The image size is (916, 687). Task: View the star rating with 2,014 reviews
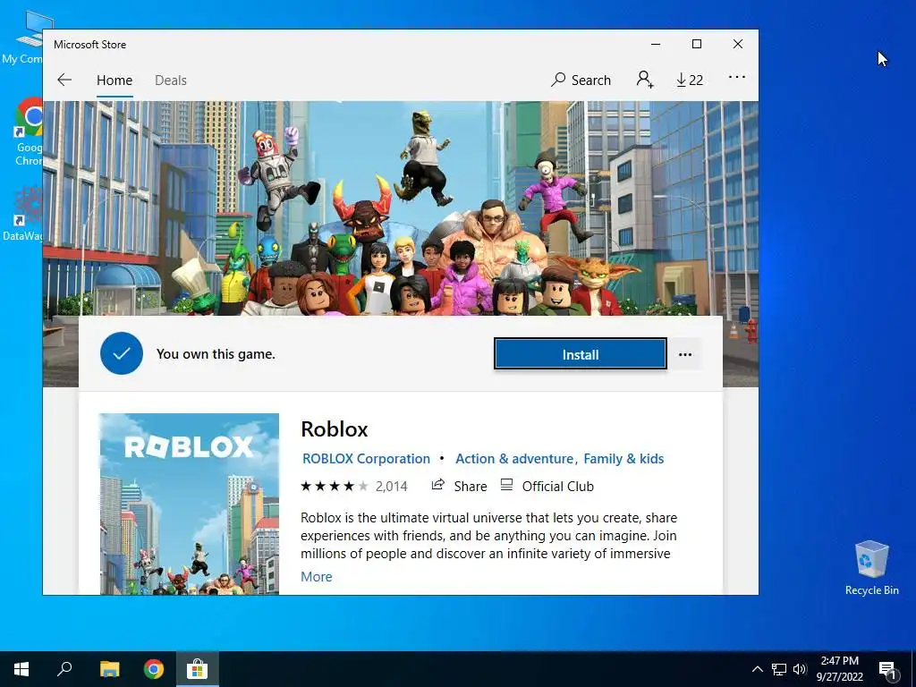[x=354, y=486]
